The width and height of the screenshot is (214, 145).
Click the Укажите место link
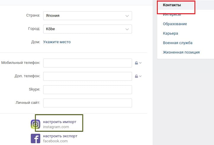[x=57, y=42]
